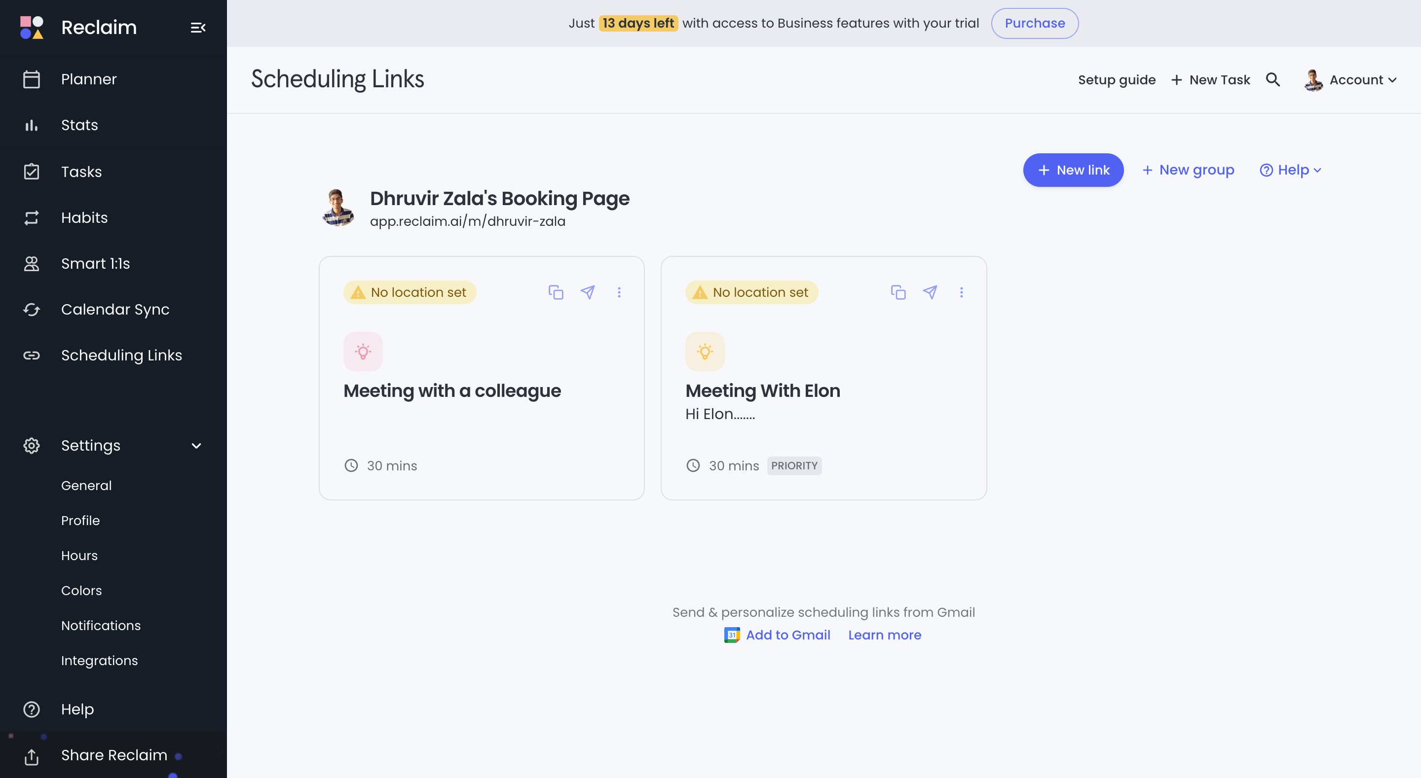Viewport: 1421px width, 778px height.
Task: Open Tasks from the sidebar
Action: click(81, 172)
